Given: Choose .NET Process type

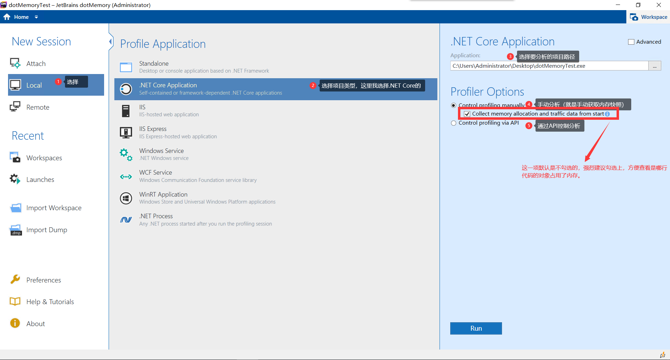Looking at the screenshot, I should pyautogui.click(x=276, y=220).
